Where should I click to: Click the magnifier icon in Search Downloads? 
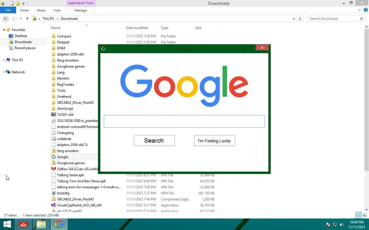[362, 19]
